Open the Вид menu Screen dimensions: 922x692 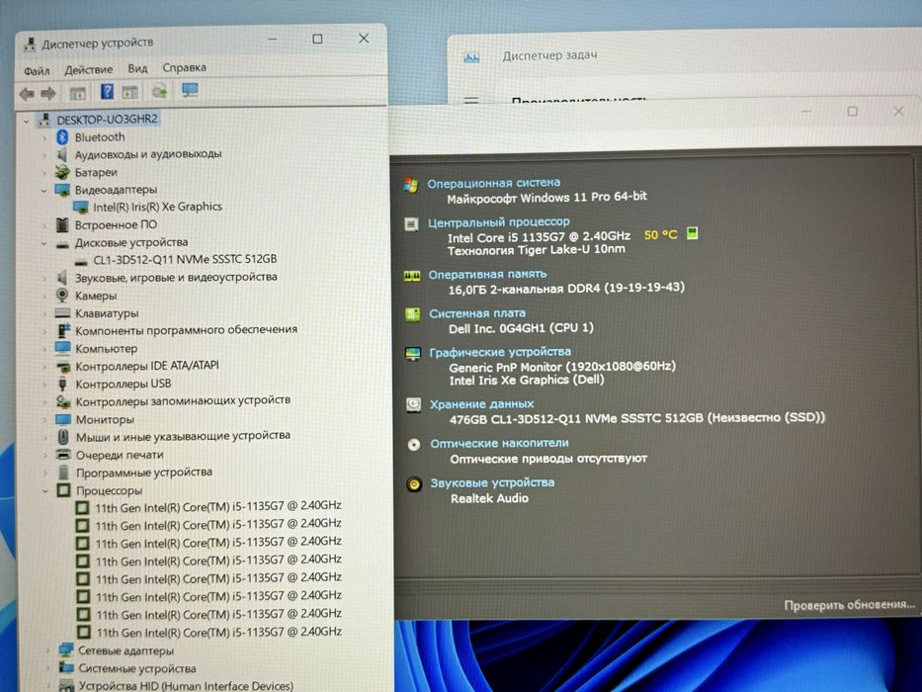(x=137, y=68)
